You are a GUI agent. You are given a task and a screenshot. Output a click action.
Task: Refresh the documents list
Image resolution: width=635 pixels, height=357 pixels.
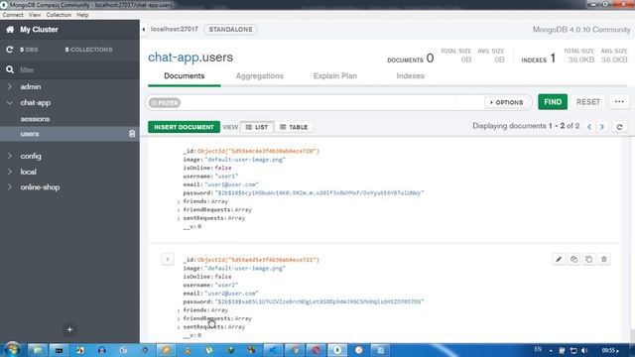tap(619, 127)
